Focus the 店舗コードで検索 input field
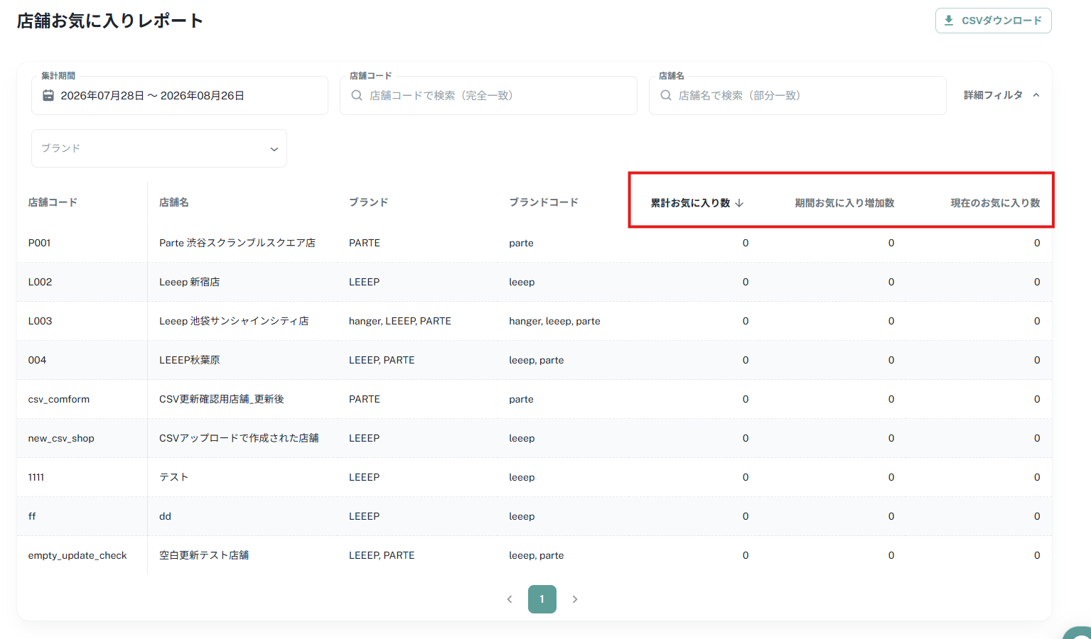 (x=488, y=95)
